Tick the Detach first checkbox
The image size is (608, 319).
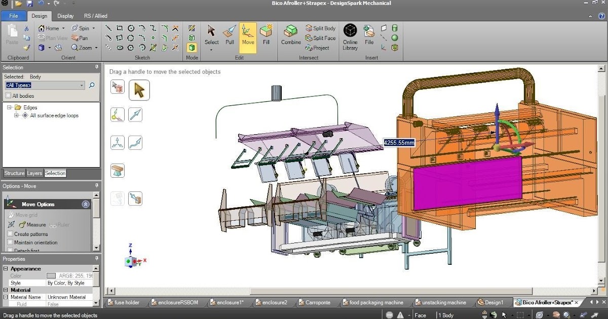click(10, 250)
